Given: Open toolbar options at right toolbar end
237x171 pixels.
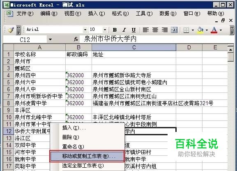Looking at the screenshot, I should (232, 30).
